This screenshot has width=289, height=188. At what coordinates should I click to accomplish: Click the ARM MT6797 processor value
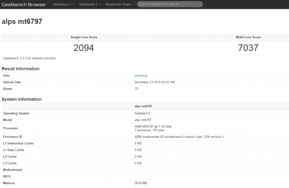pos(153,126)
